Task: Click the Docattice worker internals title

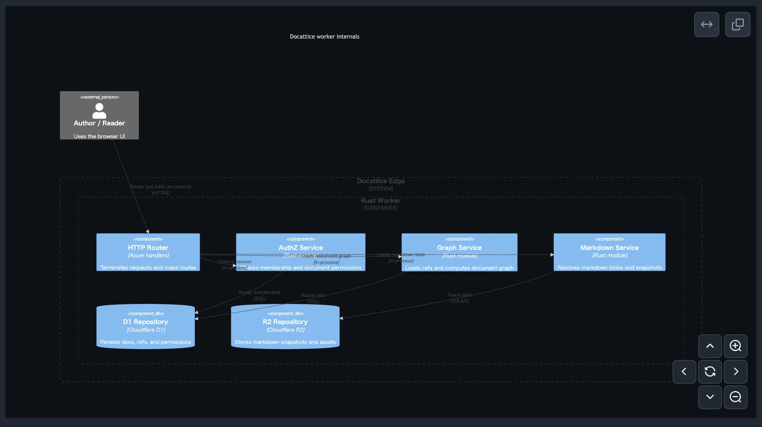Action: [x=325, y=36]
